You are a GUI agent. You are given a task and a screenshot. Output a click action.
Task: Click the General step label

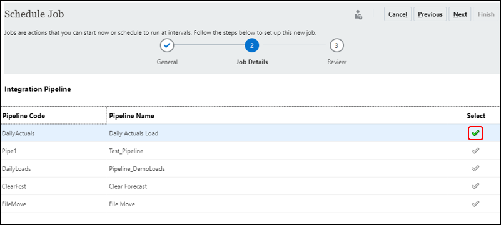click(167, 62)
